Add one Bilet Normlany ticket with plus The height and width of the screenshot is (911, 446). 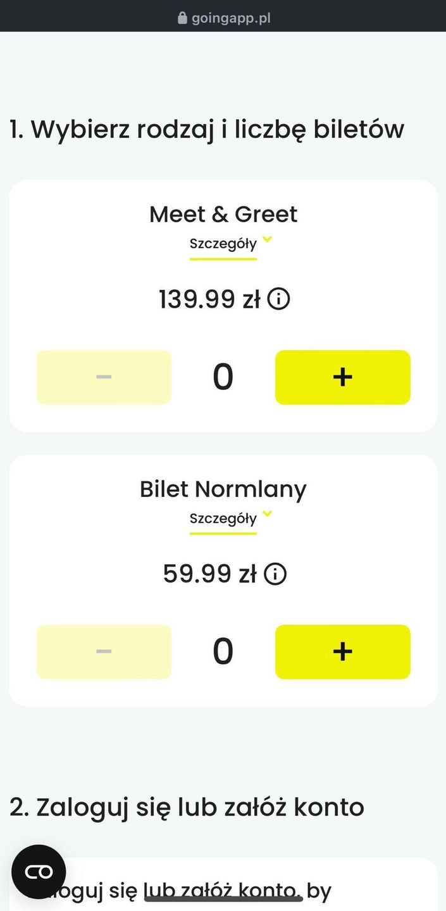[343, 651]
